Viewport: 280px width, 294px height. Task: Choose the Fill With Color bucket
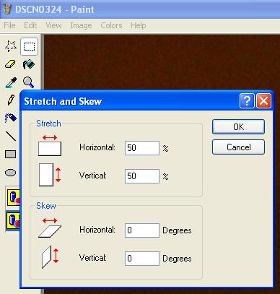coord(29,64)
